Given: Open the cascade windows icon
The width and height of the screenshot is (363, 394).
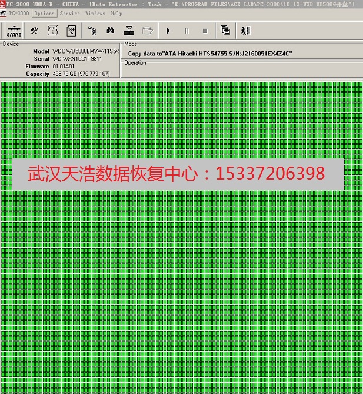Looking at the screenshot, I should tap(225, 31).
